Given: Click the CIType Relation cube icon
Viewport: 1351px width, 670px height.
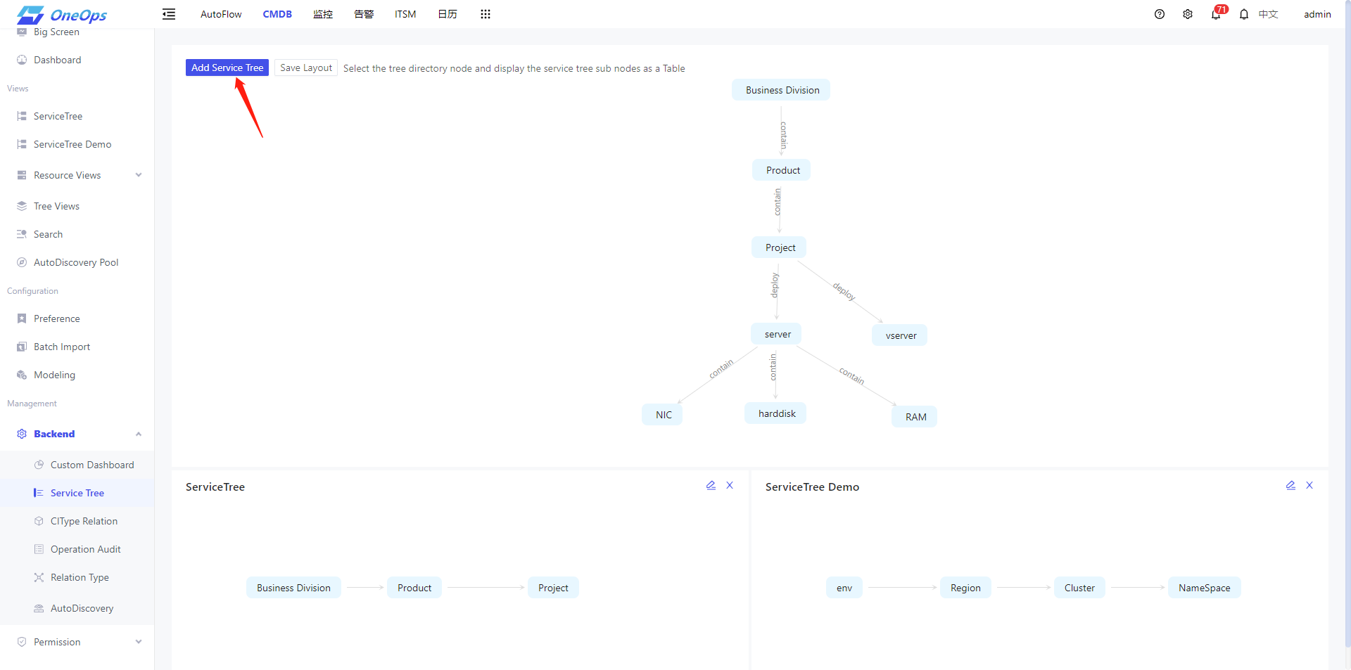Looking at the screenshot, I should [x=39, y=521].
